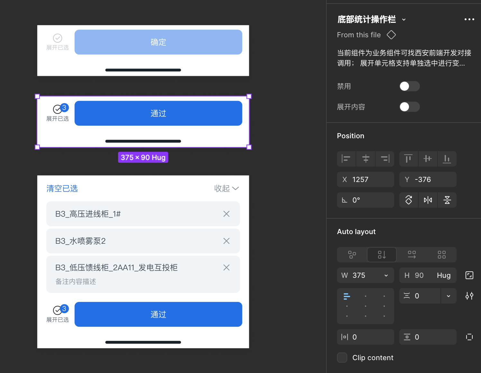The image size is (481, 373).
Task: Click horizontal padding field
Action: click(366, 337)
